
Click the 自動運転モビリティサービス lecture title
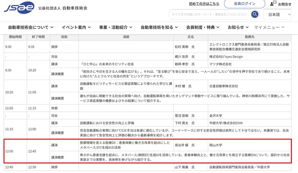coord(126,86)
